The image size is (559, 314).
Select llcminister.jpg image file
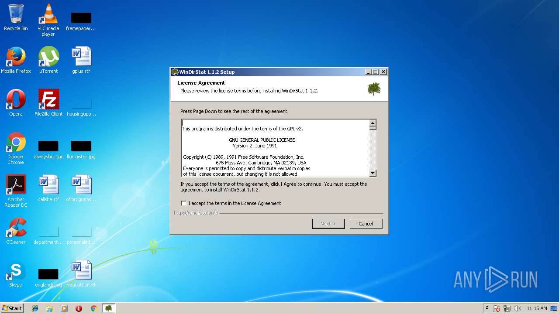point(81,149)
